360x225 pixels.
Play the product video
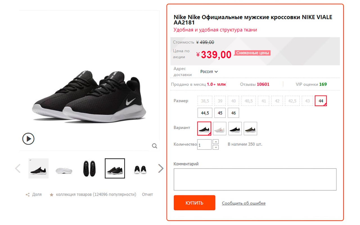28,139
